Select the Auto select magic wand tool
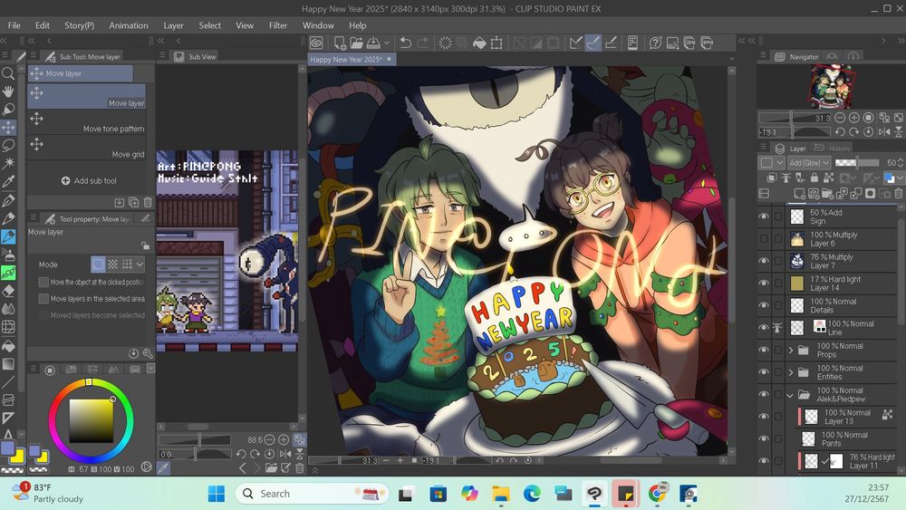906x510 pixels. [x=8, y=163]
